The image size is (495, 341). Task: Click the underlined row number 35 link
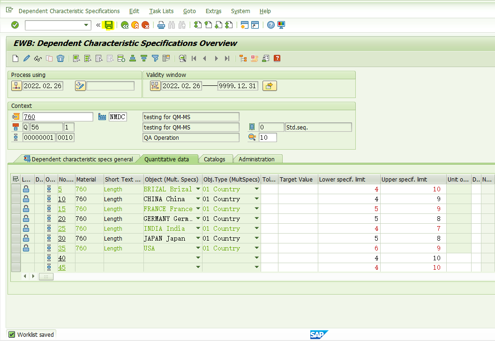62,249
